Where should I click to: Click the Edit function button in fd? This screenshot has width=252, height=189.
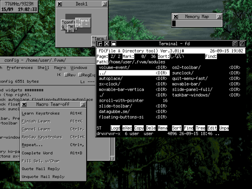[212, 128]
